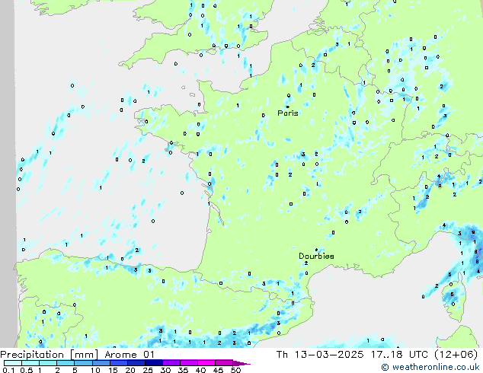Open the weatheronline.co.uk copyright link

tap(430, 367)
